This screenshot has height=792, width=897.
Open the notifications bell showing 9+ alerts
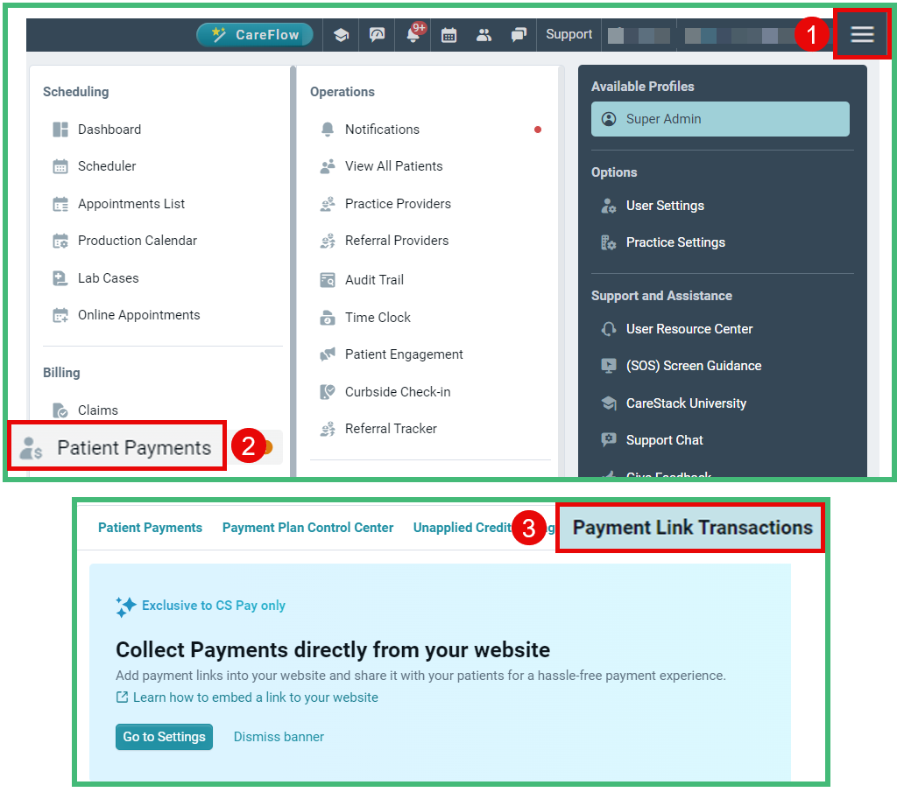[413, 34]
